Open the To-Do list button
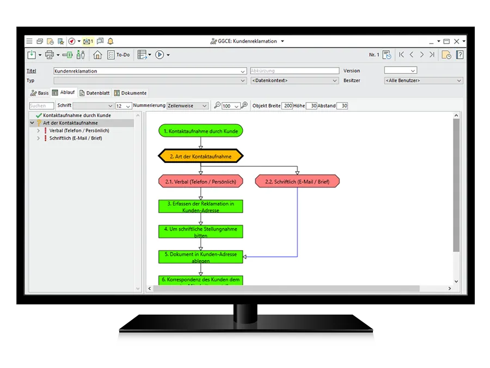This screenshot has height=368, width=490. pyautogui.click(x=119, y=55)
